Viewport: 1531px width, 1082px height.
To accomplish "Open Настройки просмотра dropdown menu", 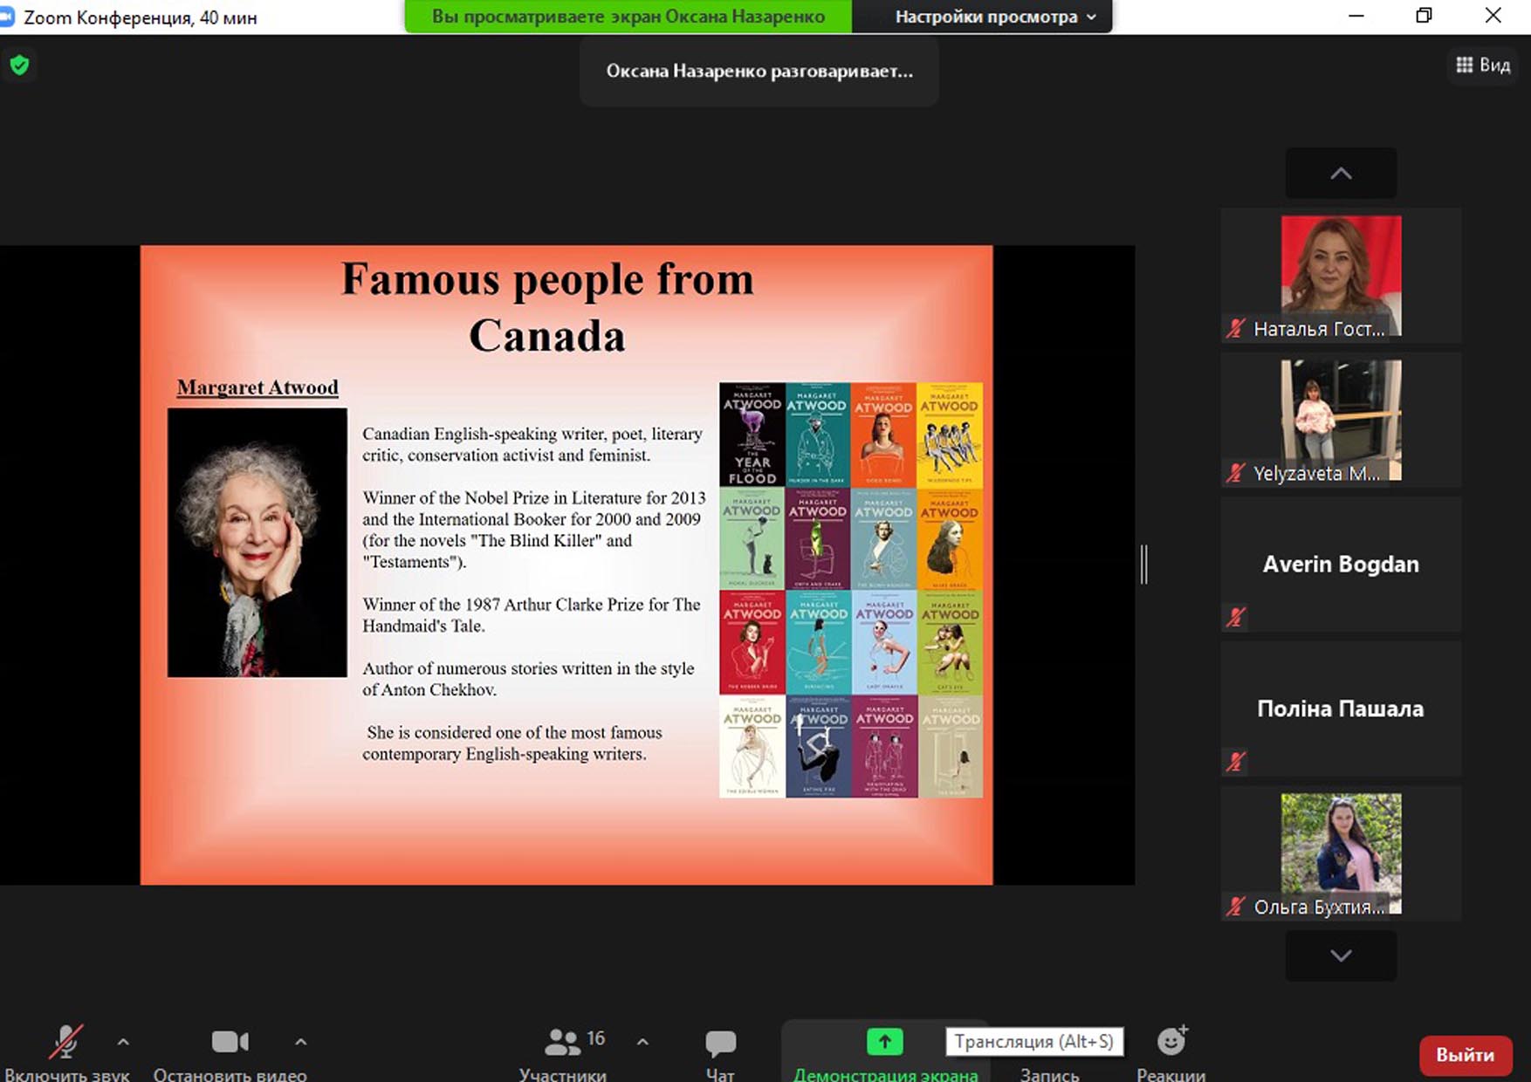I will point(994,17).
